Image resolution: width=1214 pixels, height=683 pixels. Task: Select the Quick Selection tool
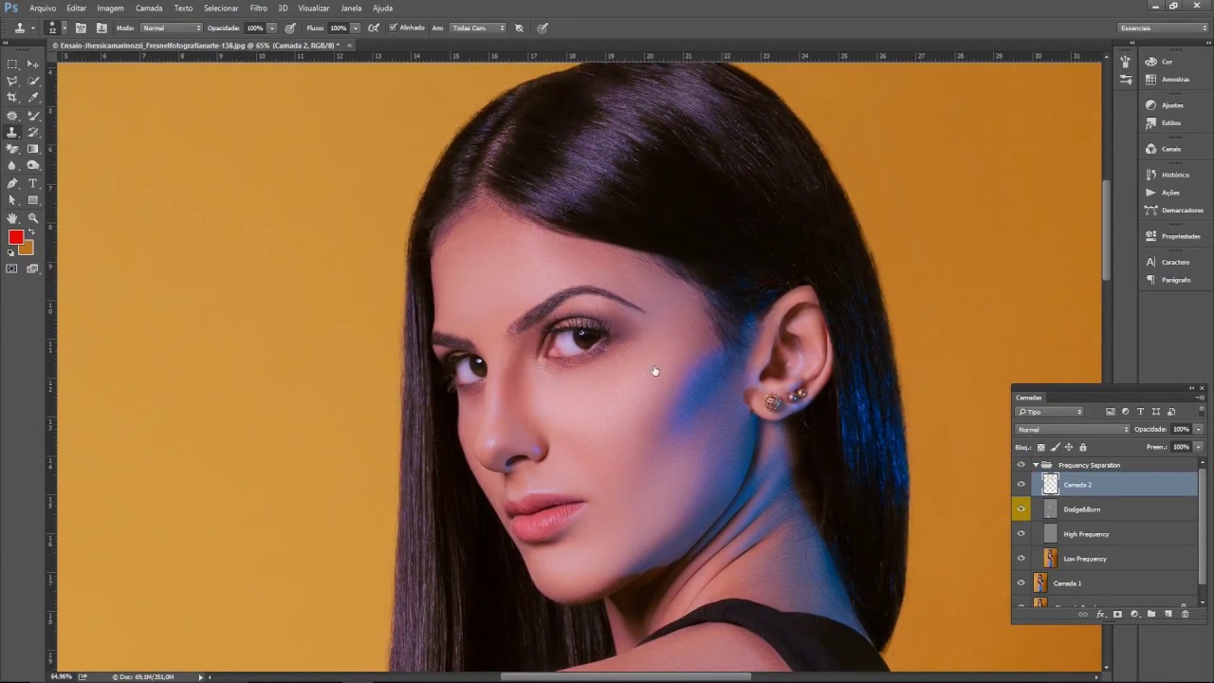(32, 81)
